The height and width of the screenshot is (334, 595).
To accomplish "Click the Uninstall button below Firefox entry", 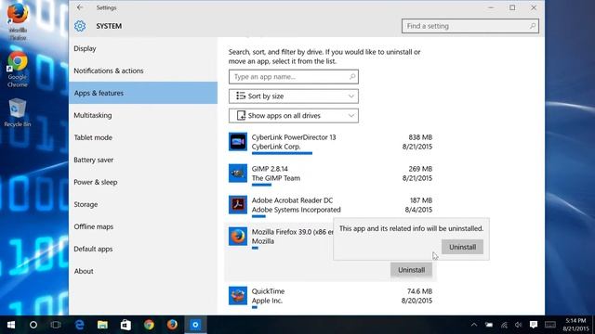I will (x=411, y=270).
